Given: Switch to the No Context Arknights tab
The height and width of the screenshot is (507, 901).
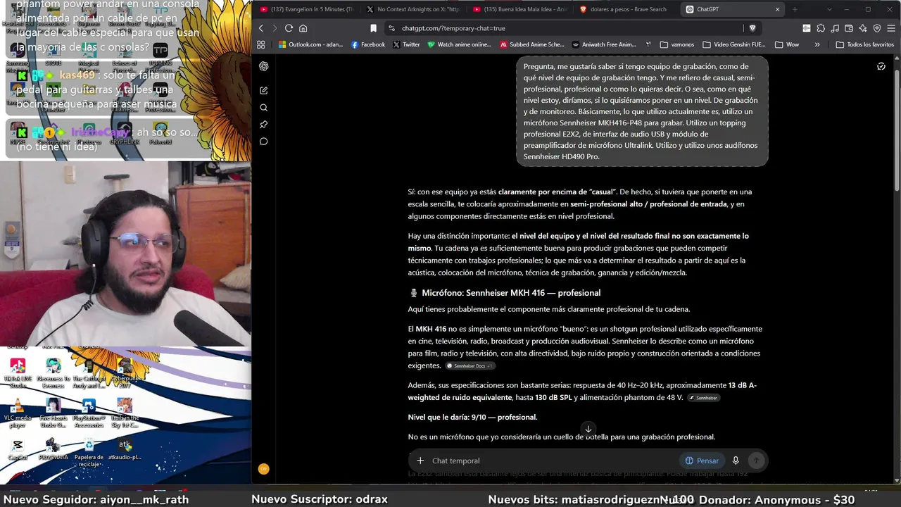Looking at the screenshot, I should 414,10.
